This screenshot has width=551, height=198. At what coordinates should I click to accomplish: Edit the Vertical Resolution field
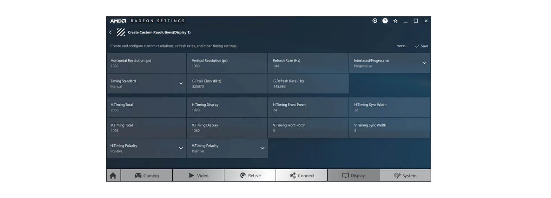[227, 63]
